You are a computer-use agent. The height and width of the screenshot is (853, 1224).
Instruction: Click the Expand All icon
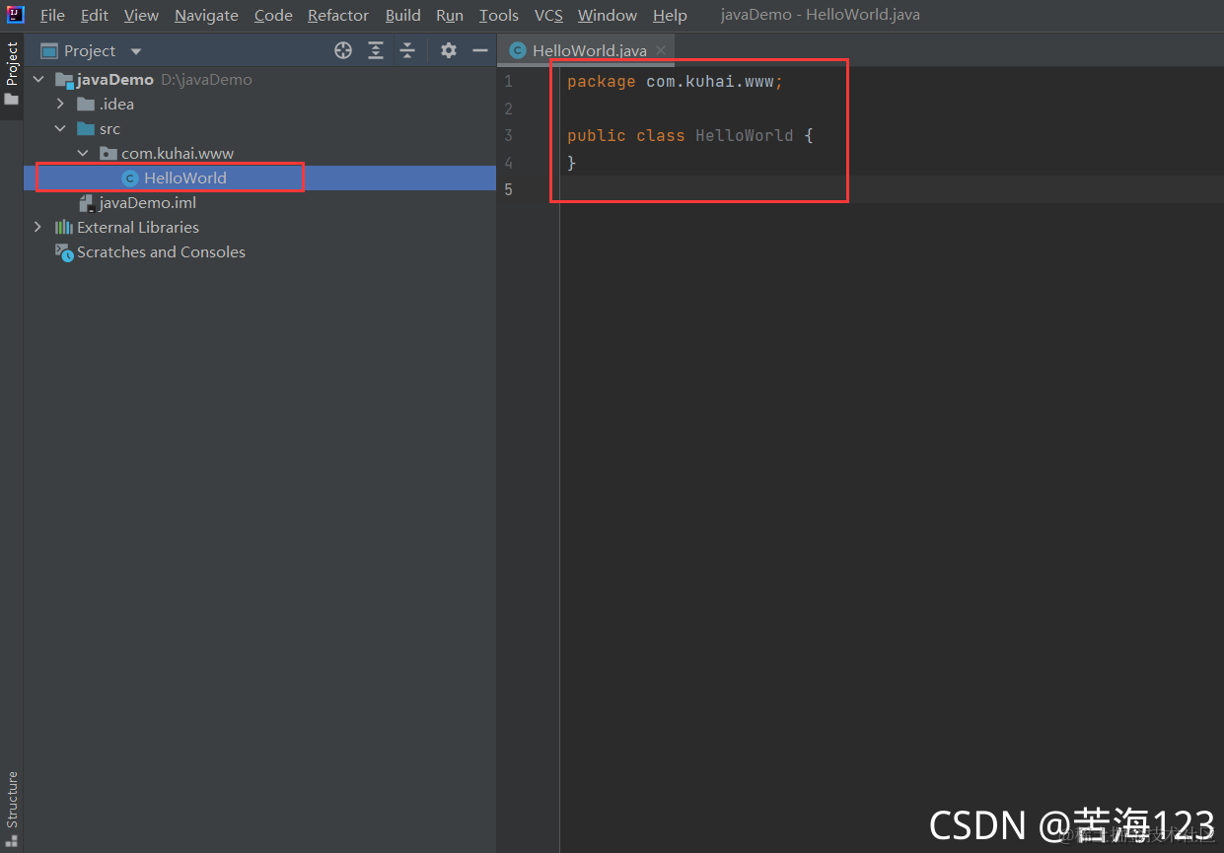pyautogui.click(x=376, y=51)
